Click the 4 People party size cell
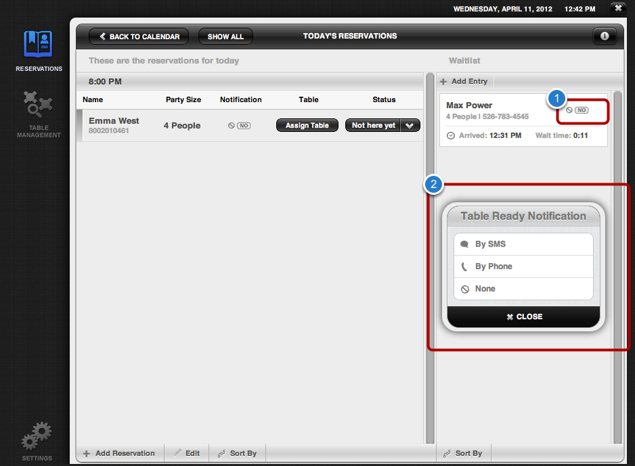The image size is (635, 466). (x=182, y=125)
